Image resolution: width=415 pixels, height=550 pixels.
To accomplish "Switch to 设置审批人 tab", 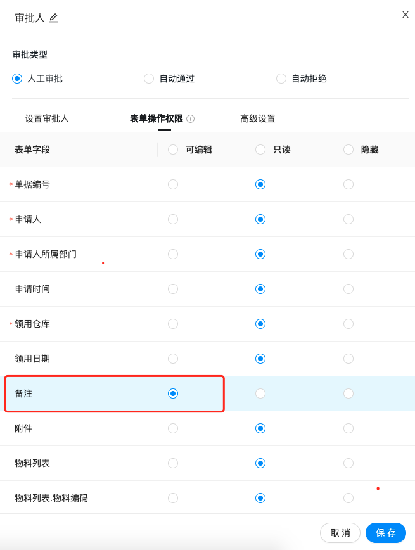I will click(47, 118).
